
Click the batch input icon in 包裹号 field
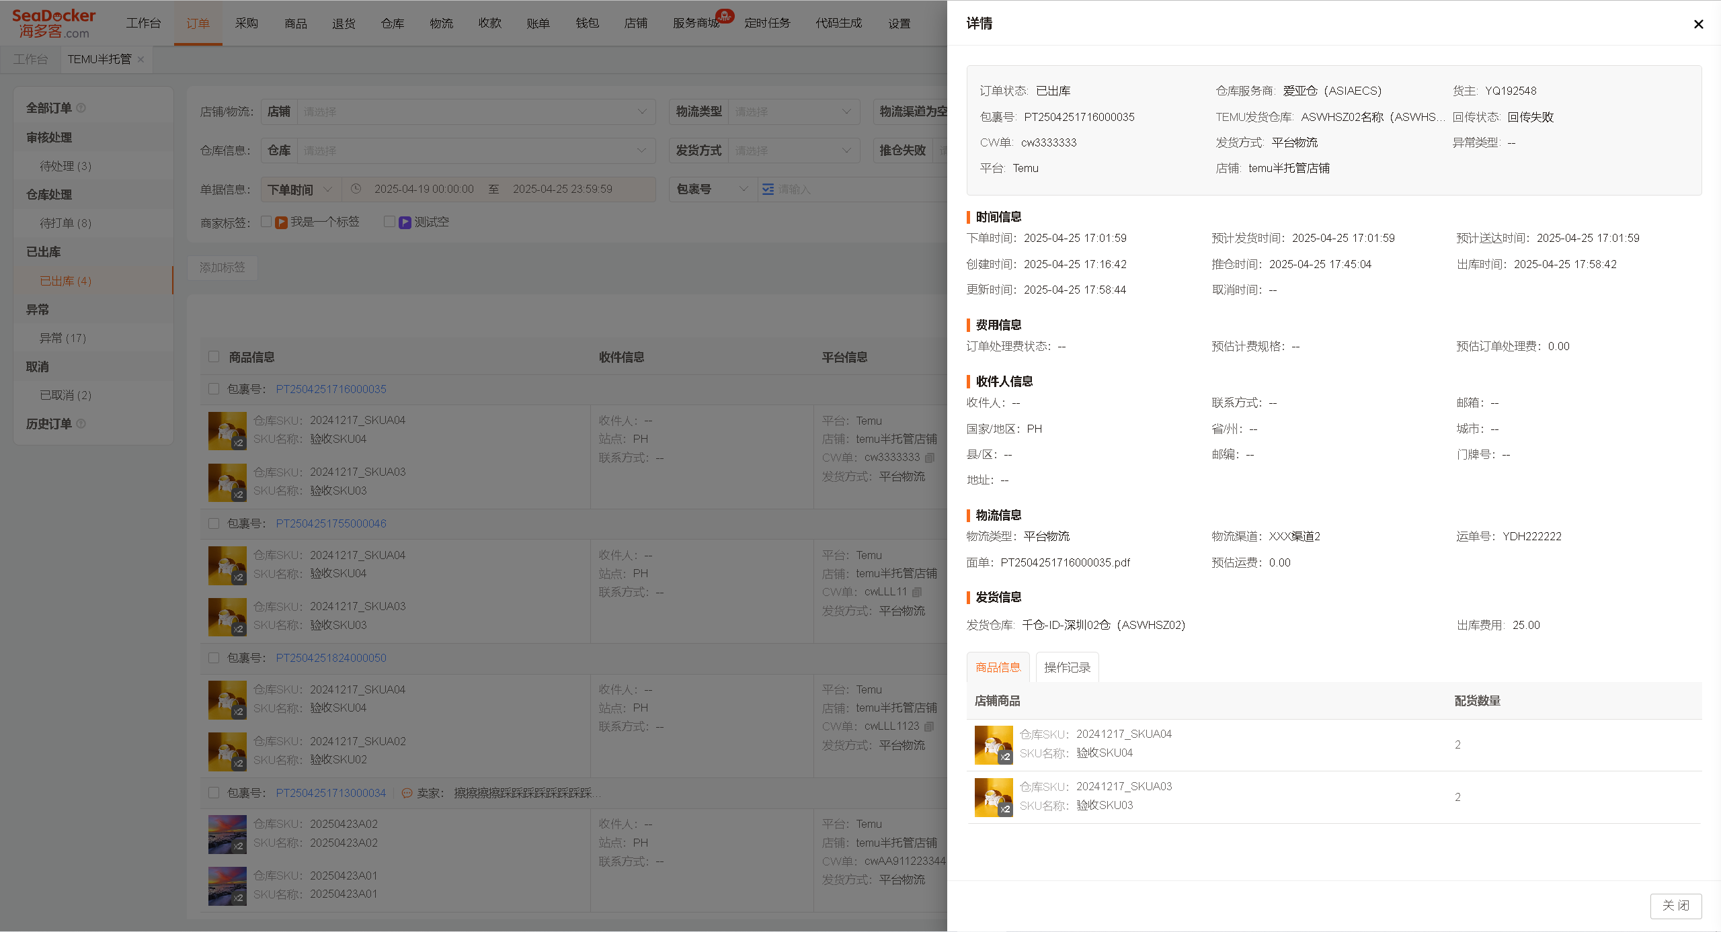click(768, 189)
